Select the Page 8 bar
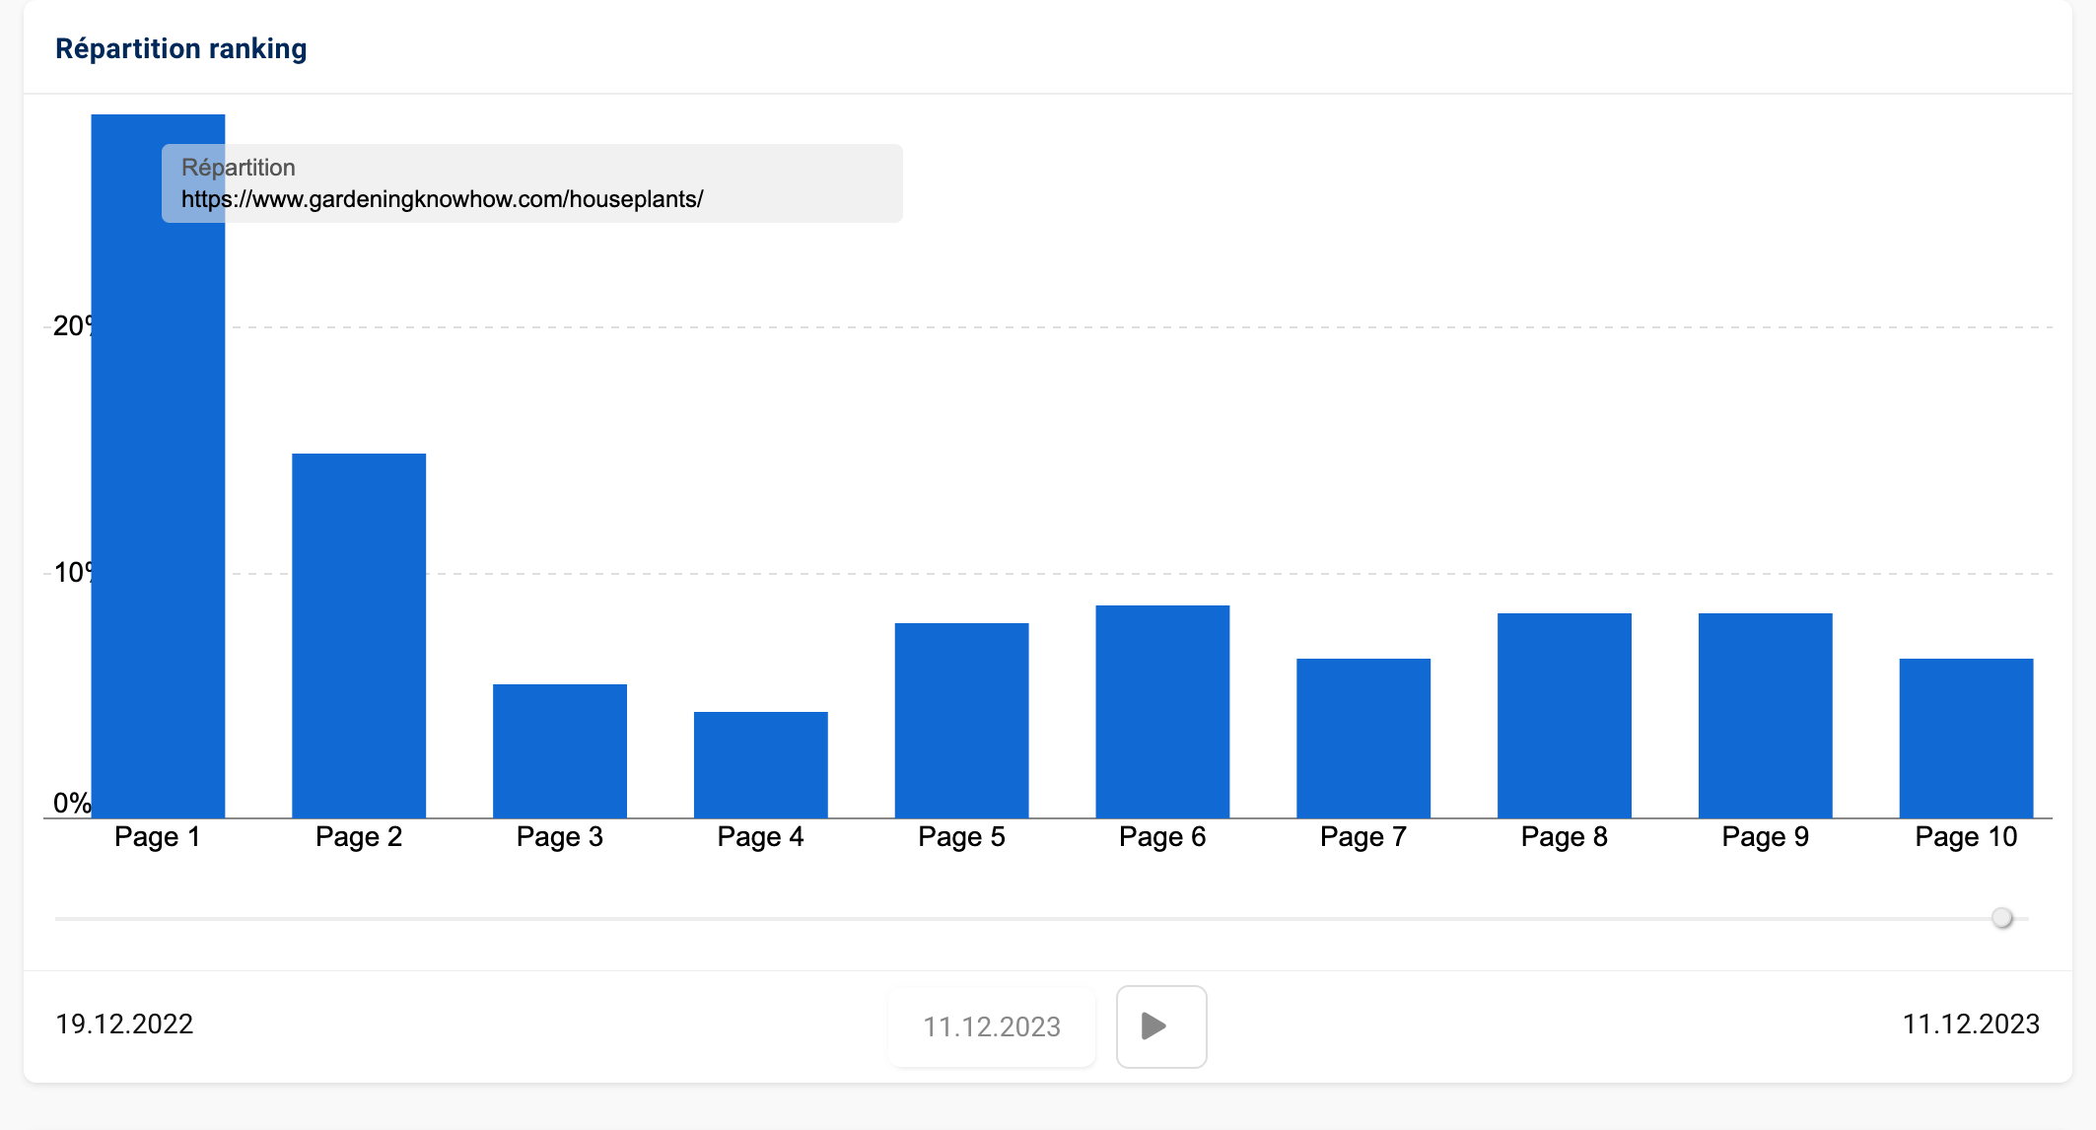Image resolution: width=2096 pixels, height=1130 pixels. click(1565, 715)
